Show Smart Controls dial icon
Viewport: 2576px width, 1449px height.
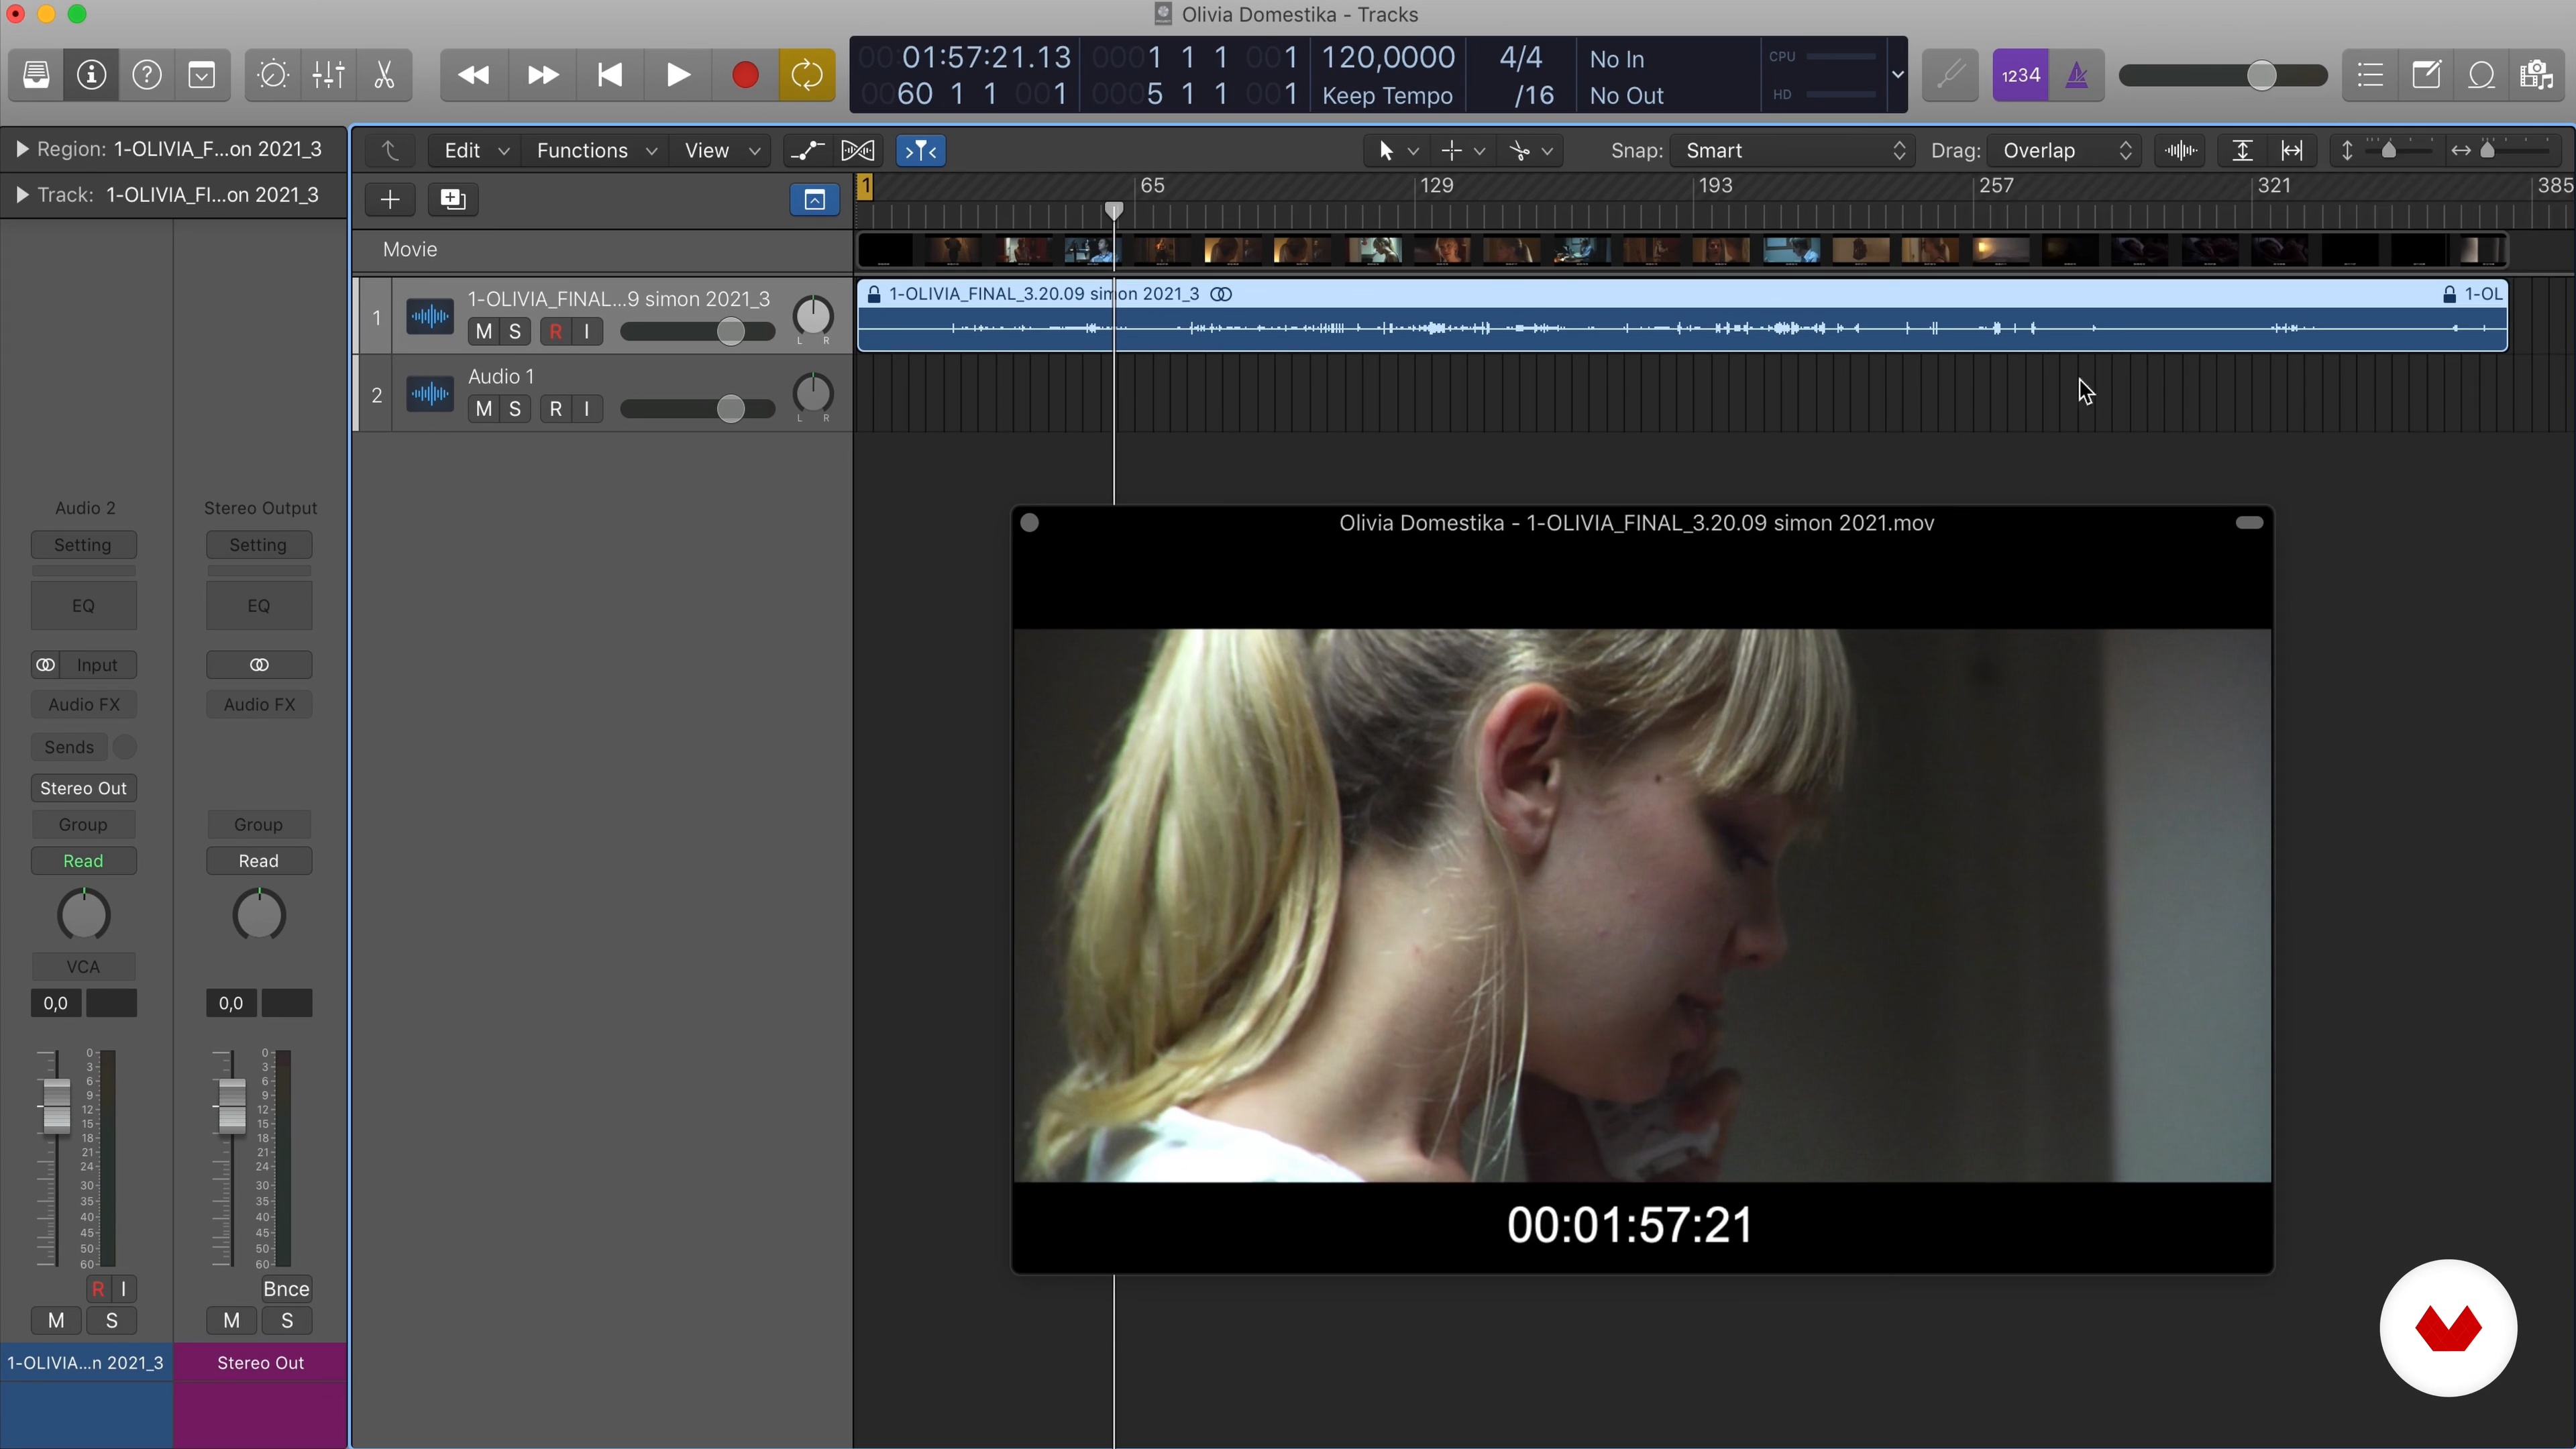[273, 75]
